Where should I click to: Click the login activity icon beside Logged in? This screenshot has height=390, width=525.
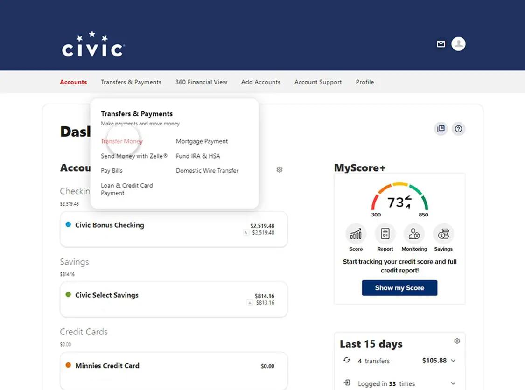click(346, 383)
